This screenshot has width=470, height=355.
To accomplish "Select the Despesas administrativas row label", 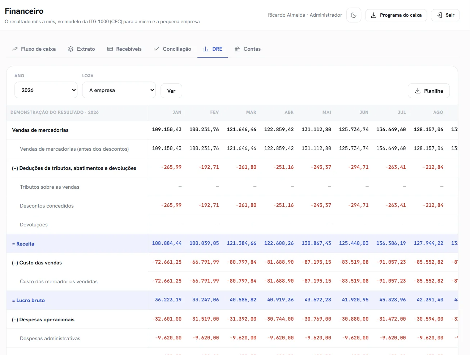I will click(50, 338).
